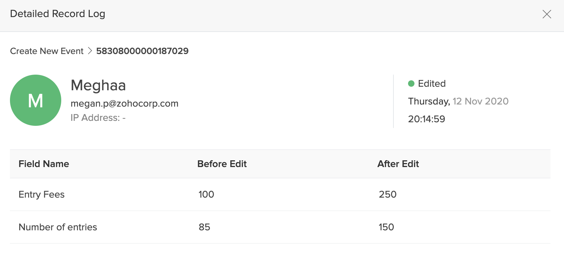Click the Number of entries before value 85
Image resolution: width=564 pixels, height=263 pixels.
pyautogui.click(x=204, y=227)
